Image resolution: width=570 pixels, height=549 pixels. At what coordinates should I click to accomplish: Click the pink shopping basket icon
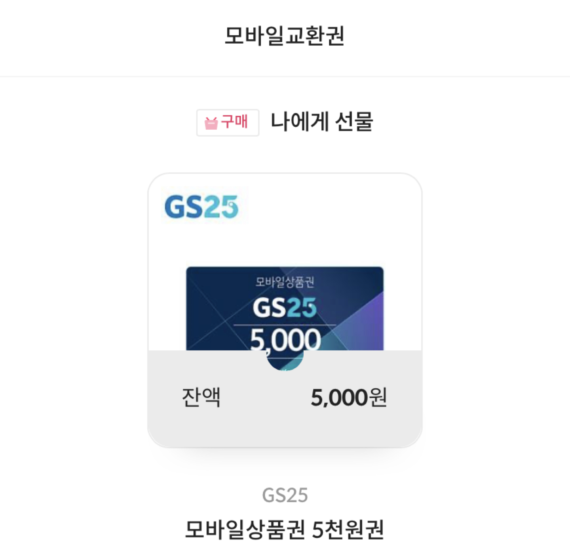(211, 123)
